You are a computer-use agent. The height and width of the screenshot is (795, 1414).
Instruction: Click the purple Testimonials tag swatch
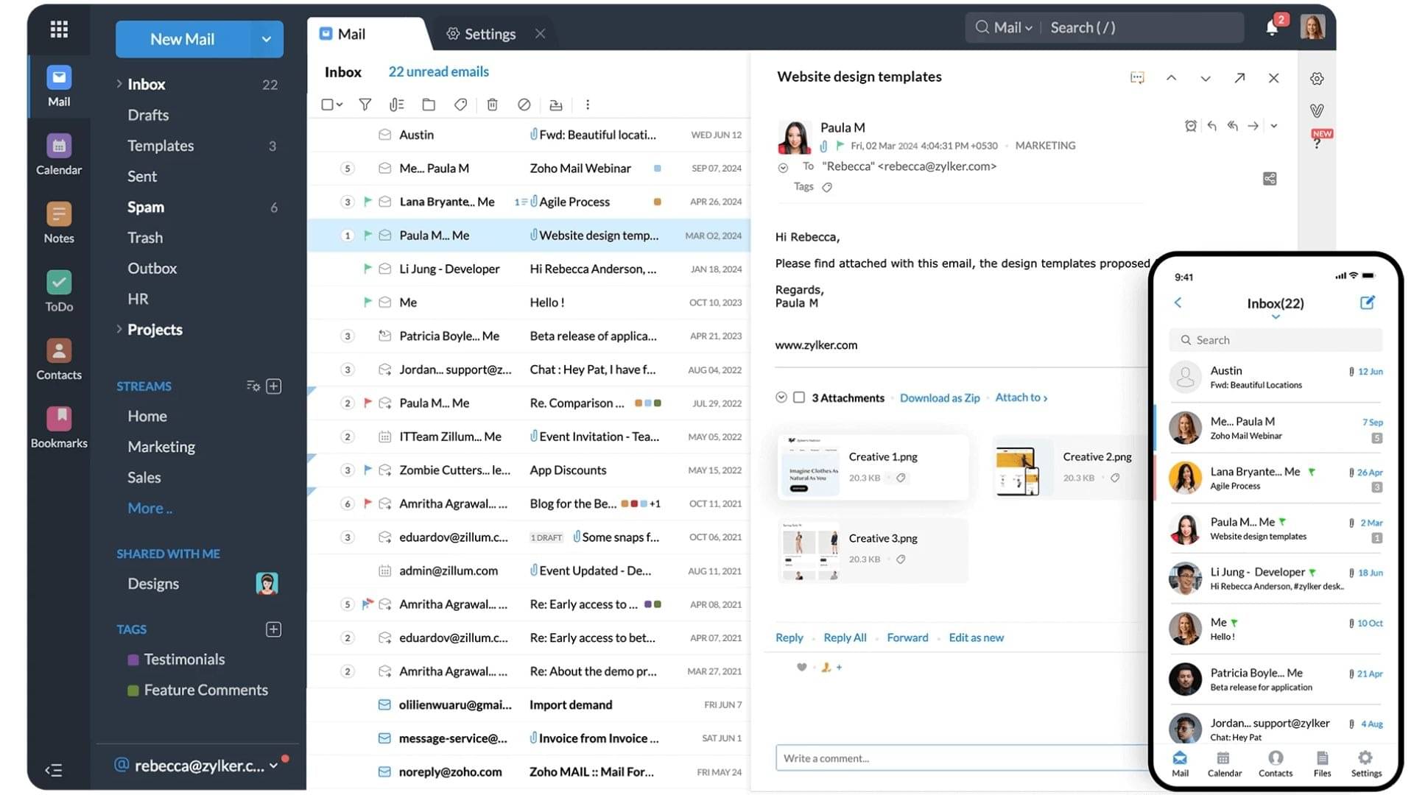coord(133,660)
